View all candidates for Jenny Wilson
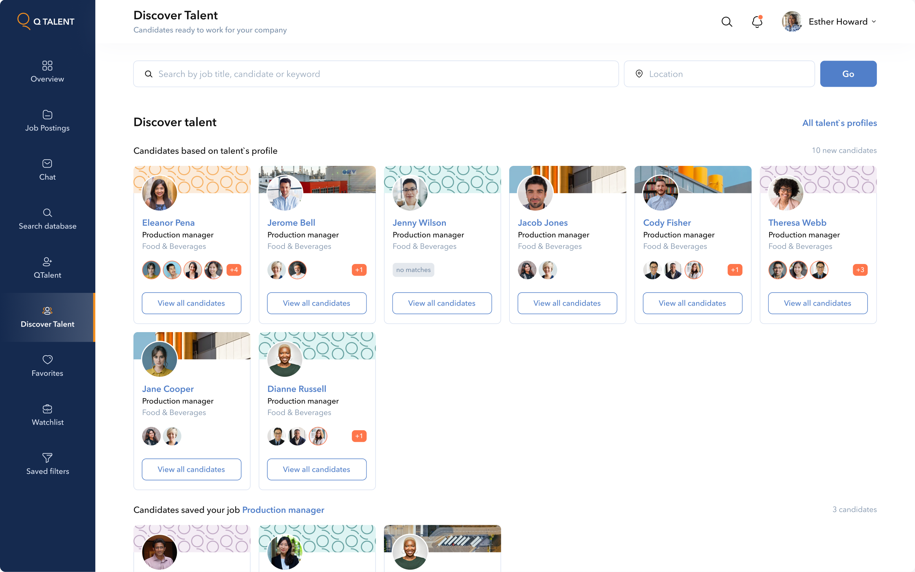 (442, 303)
